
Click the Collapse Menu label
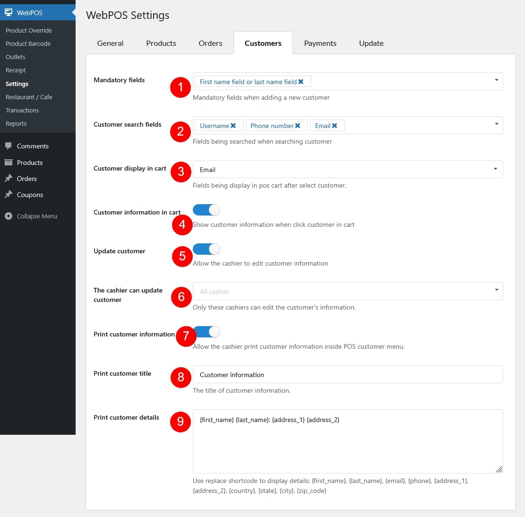(x=37, y=216)
